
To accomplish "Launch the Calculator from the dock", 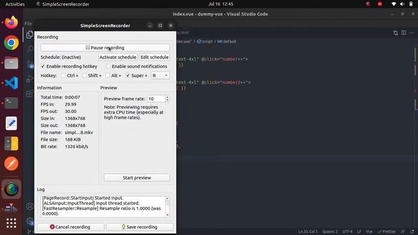I will pos(11,144).
